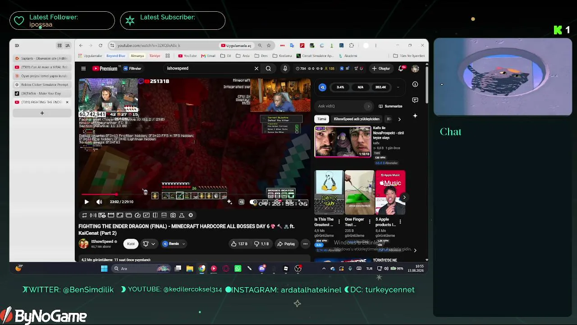Open YouTube notifications bell
The height and width of the screenshot is (325, 577).
pyautogui.click(x=401, y=69)
